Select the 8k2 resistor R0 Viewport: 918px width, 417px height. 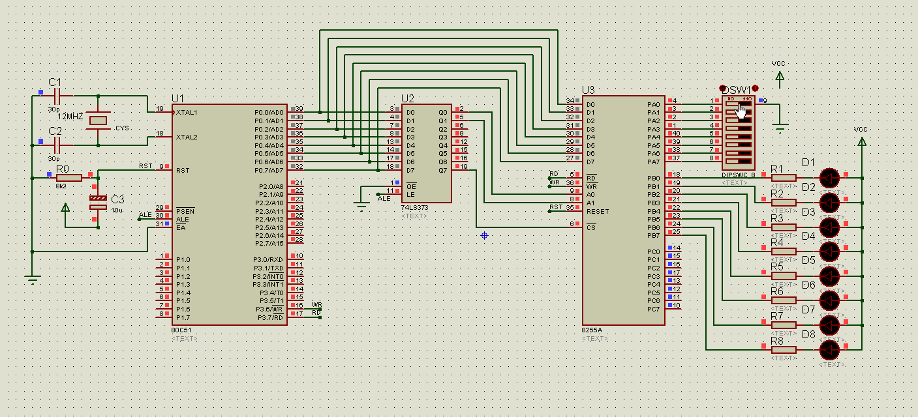coord(69,177)
